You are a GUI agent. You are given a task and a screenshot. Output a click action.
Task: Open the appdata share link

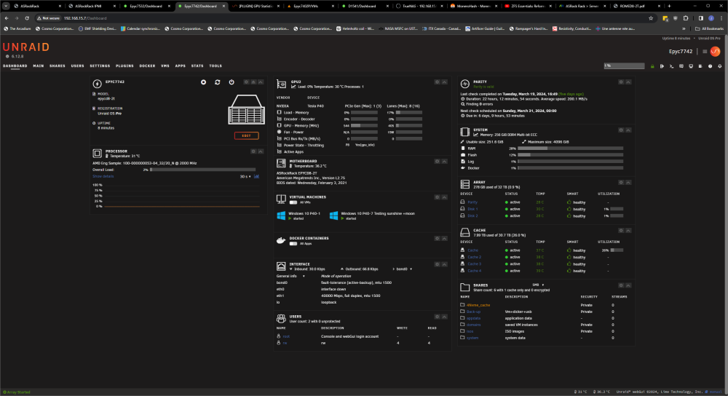pyautogui.click(x=474, y=318)
